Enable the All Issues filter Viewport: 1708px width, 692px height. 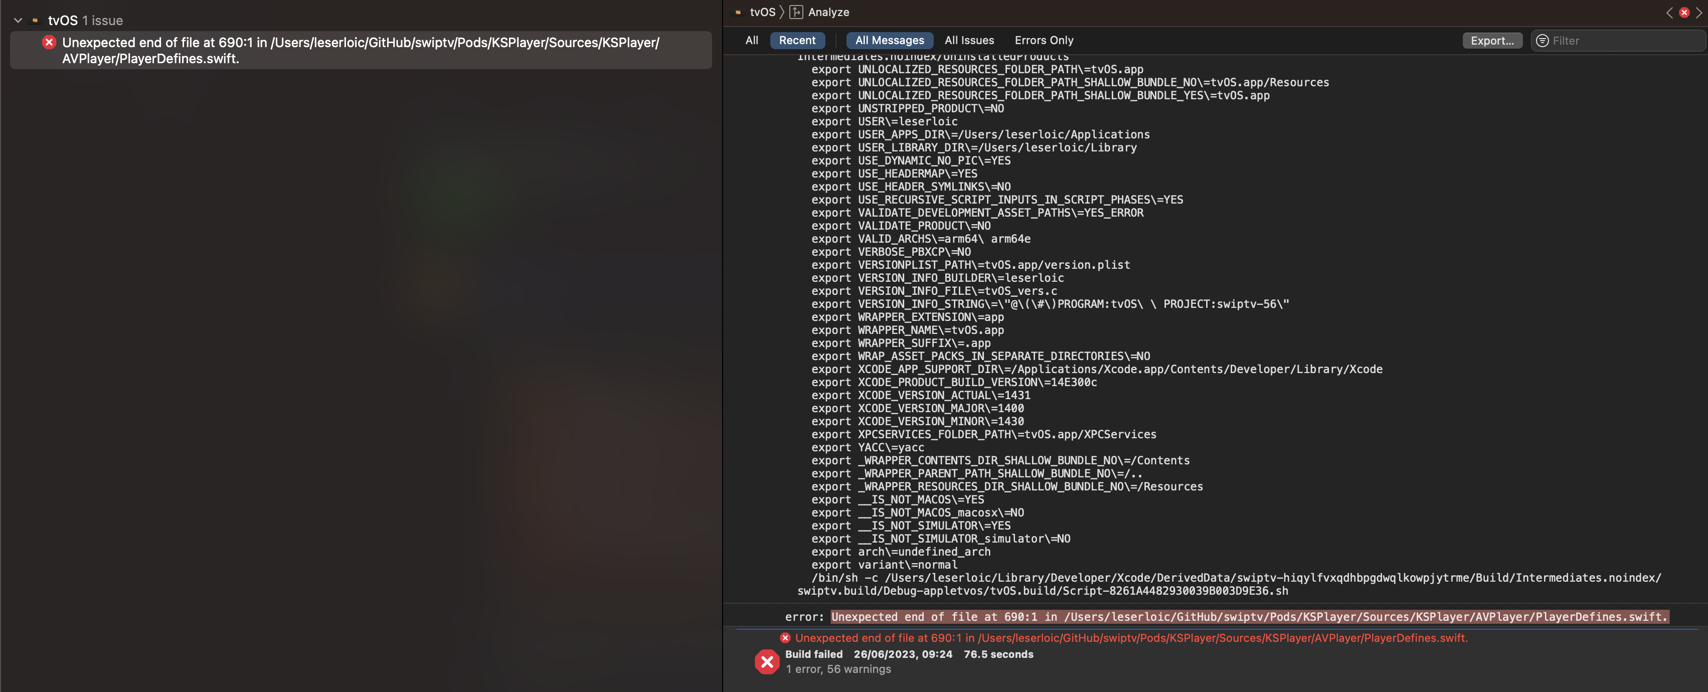click(x=969, y=40)
